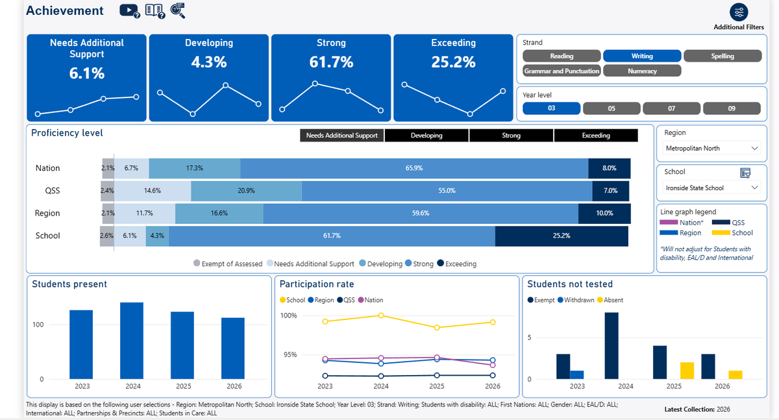779x420 pixels.
Task: Click Needs Additional Support chart legend marker
Action: tap(269, 264)
